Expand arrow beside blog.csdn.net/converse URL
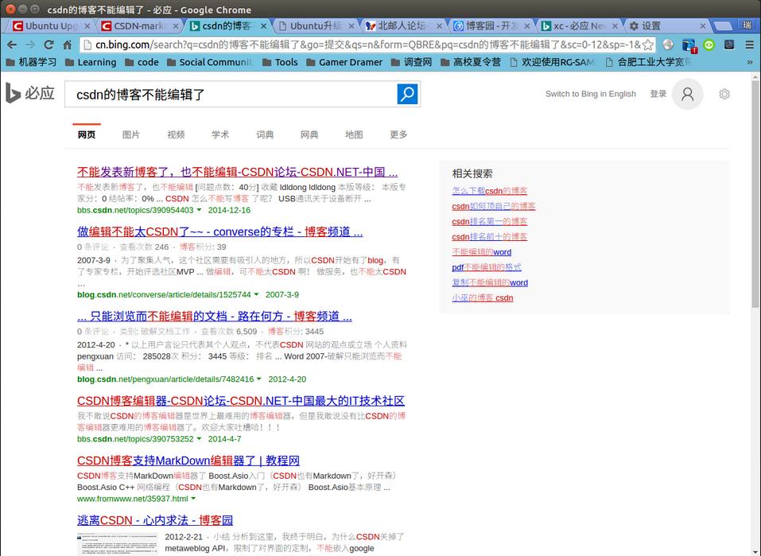The width and height of the screenshot is (761, 556). [256, 294]
